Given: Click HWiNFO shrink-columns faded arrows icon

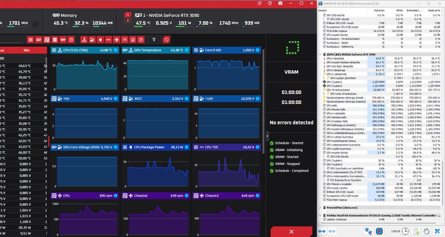Looking at the screenshot, I should 332,231.
